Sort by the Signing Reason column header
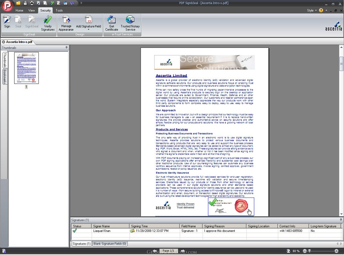The image size is (344, 255). coord(224,226)
